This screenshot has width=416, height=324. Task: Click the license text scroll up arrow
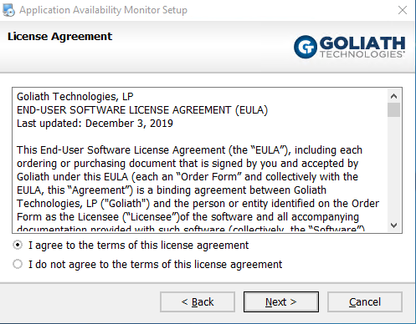(393, 96)
